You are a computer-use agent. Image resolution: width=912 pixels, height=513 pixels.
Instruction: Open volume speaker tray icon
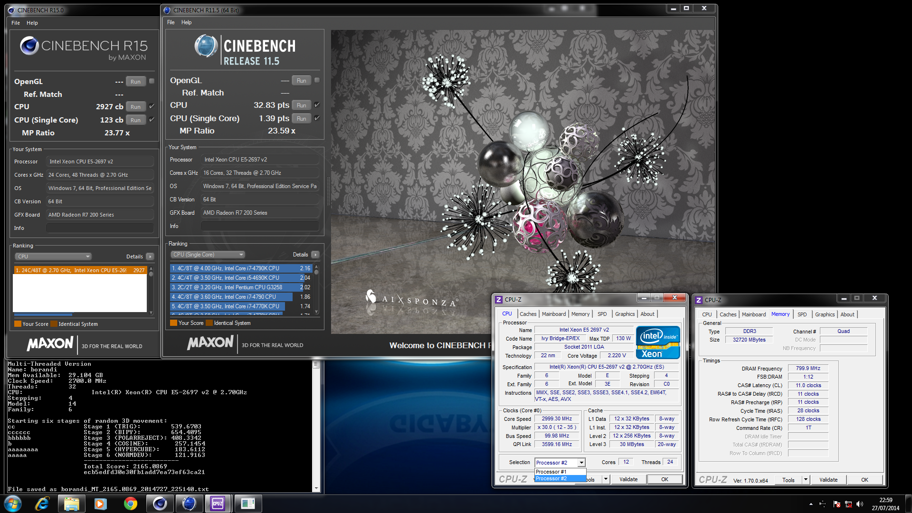(859, 504)
